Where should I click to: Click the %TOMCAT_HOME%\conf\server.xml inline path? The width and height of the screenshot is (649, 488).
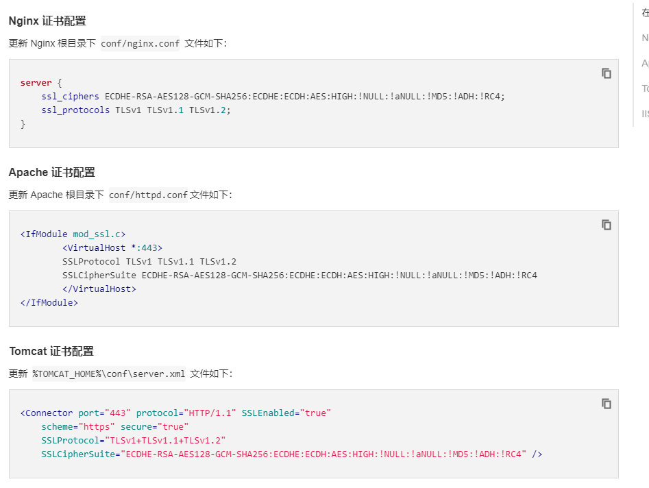(x=108, y=374)
